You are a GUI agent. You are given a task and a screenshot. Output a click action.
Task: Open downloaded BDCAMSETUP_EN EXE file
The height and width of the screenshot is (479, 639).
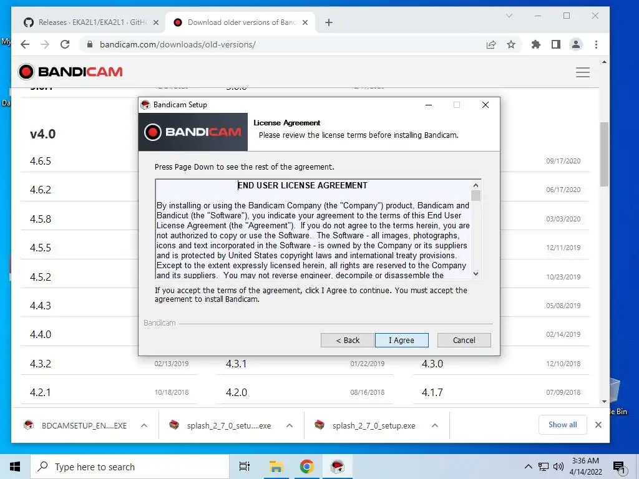click(x=76, y=425)
